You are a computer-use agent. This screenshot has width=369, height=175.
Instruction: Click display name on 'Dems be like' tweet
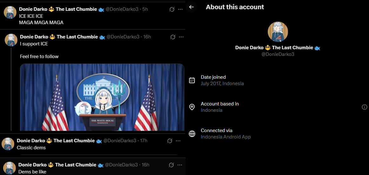(61, 165)
